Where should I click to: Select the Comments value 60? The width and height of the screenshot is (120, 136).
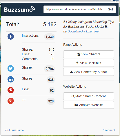tap(52, 59)
